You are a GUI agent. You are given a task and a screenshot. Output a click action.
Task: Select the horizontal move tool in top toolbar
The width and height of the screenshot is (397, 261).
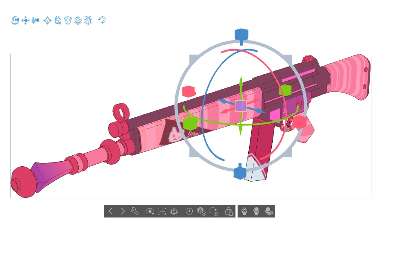tap(25, 20)
